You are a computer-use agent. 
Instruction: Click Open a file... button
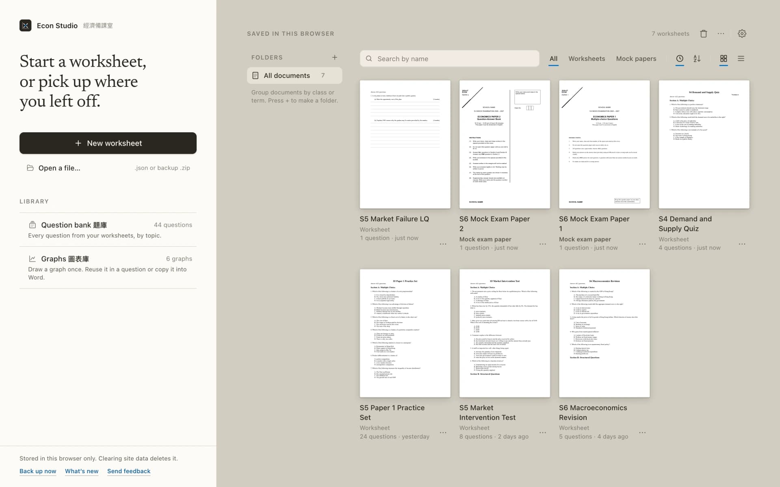click(108, 168)
